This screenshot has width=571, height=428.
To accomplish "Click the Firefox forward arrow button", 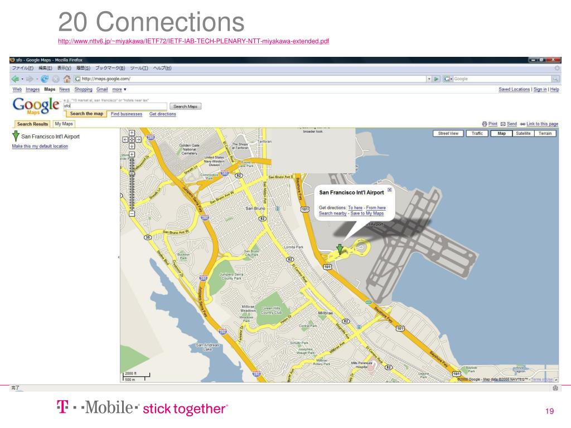I will 30,79.
